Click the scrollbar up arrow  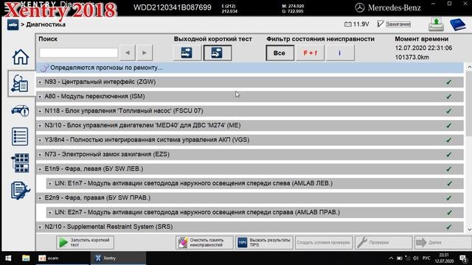469,67
